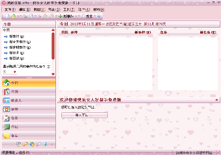The height and width of the screenshot is (155, 221).
Task: Open 备忘 in the navigation pane
Action: point(14,136)
